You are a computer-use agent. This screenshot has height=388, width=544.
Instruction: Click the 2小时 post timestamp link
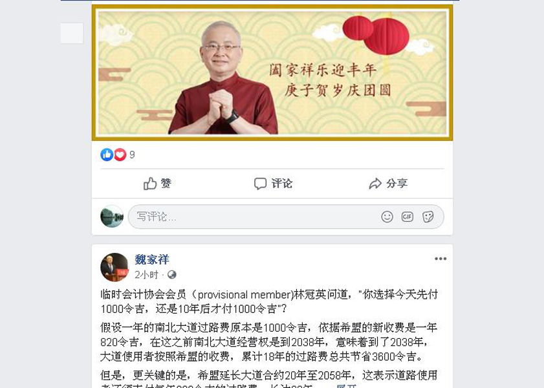pyautogui.click(x=146, y=275)
